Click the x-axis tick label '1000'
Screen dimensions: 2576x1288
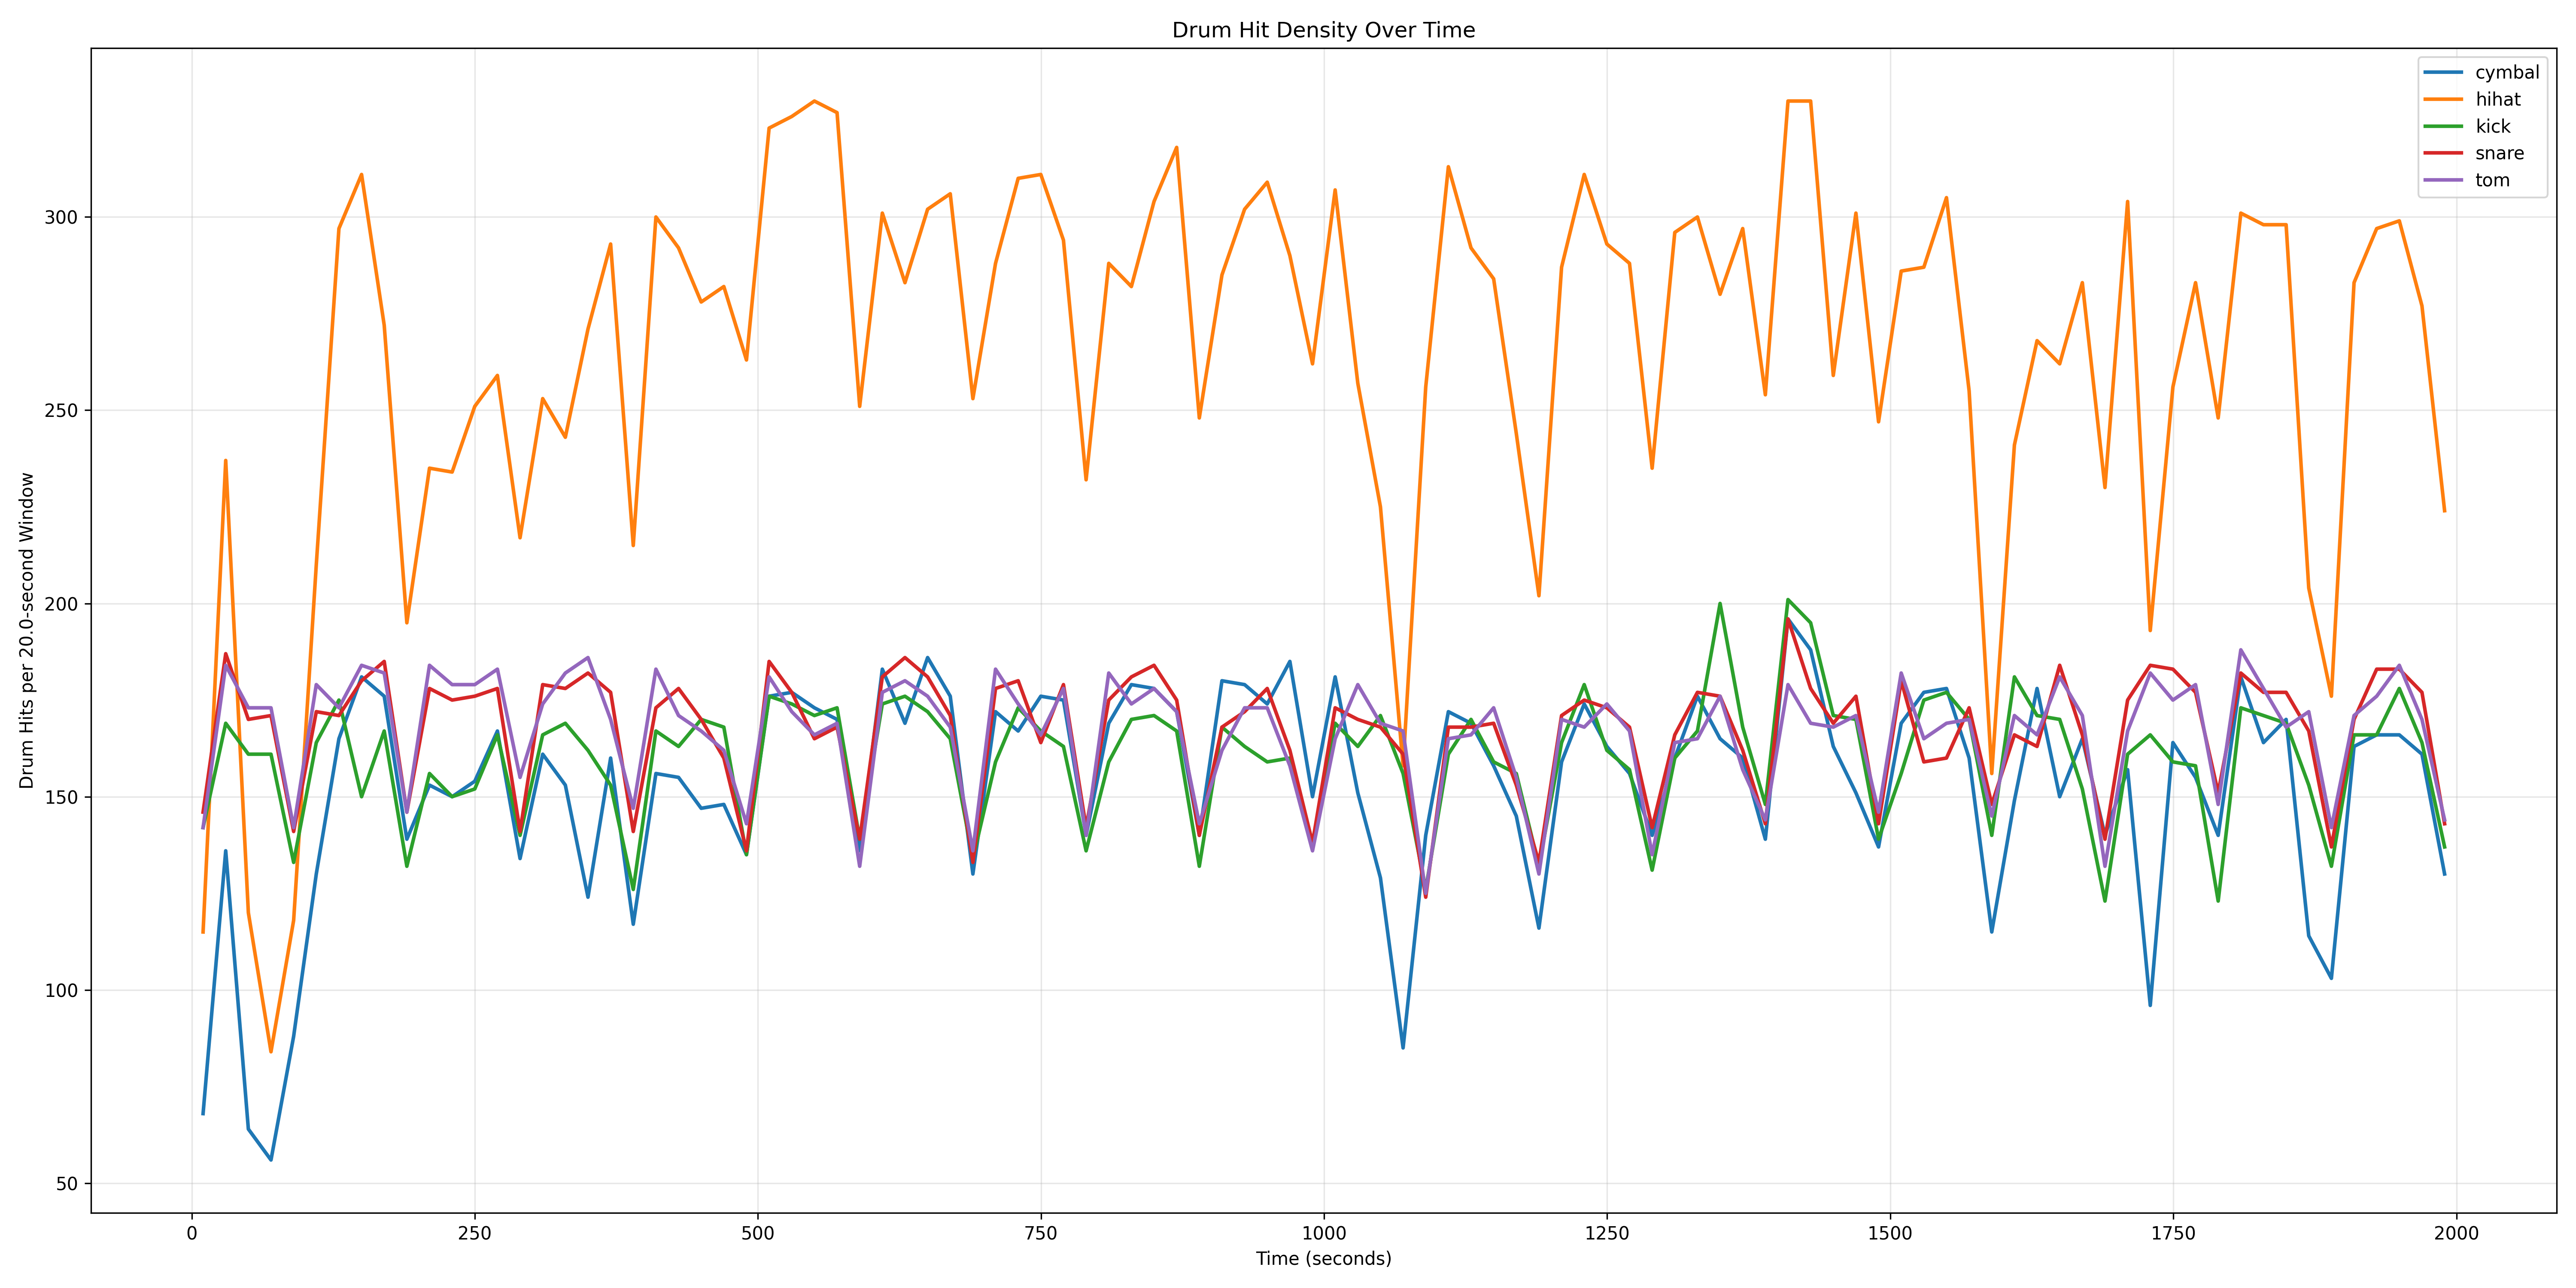pos(1324,1233)
